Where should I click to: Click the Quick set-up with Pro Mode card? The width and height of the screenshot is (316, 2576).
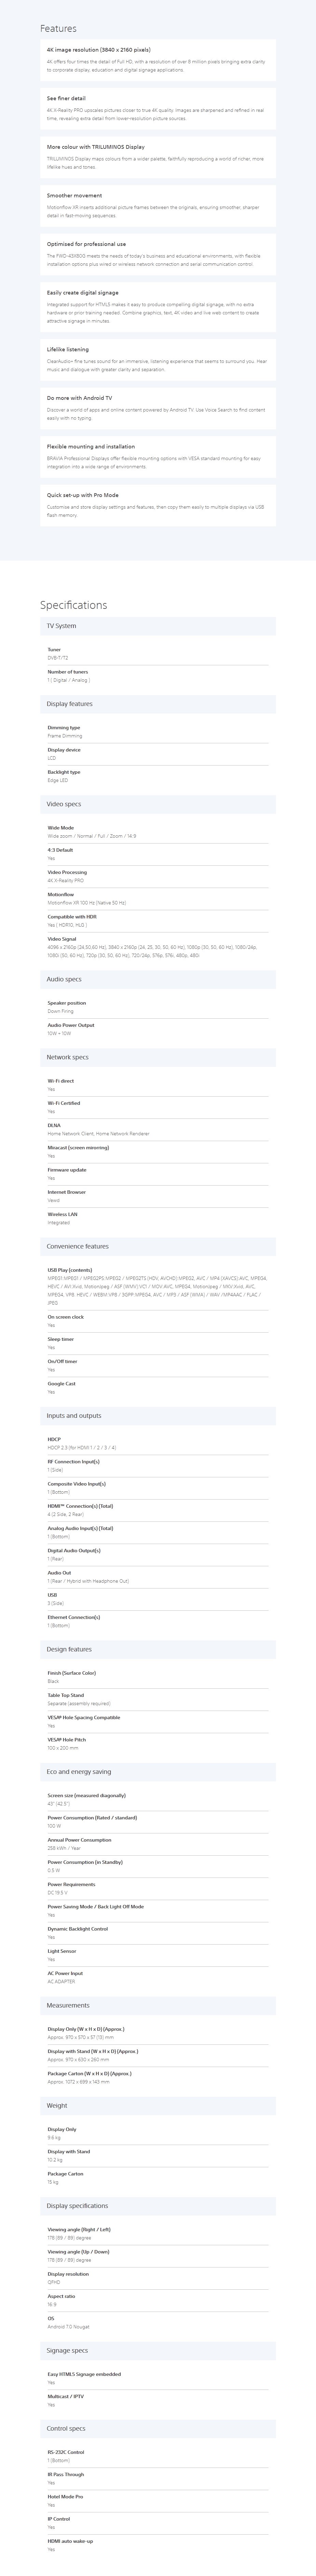tap(158, 504)
